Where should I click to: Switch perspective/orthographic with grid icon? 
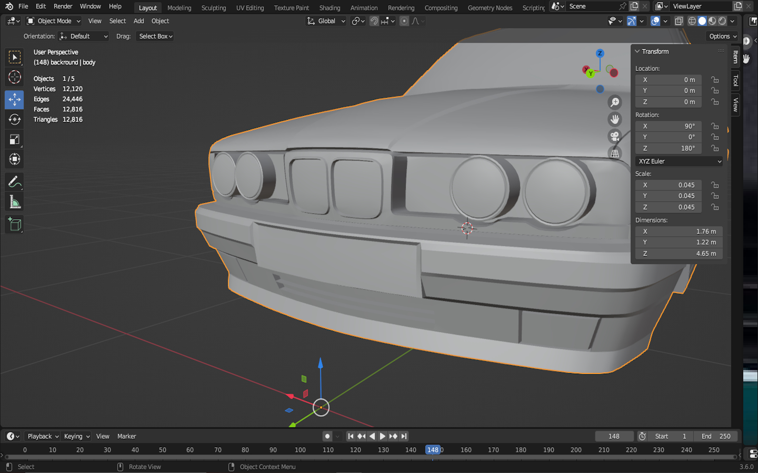[x=615, y=153]
